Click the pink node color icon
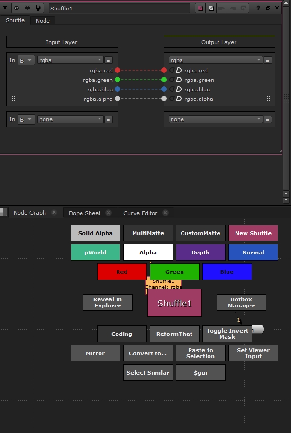 [200, 9]
